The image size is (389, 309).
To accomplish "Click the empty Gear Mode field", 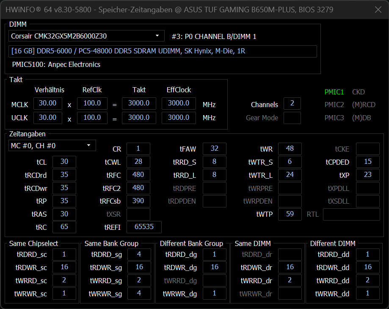I will 292,118.
